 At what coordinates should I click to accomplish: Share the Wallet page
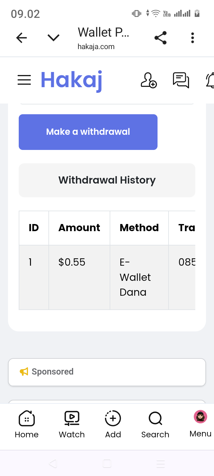click(160, 38)
